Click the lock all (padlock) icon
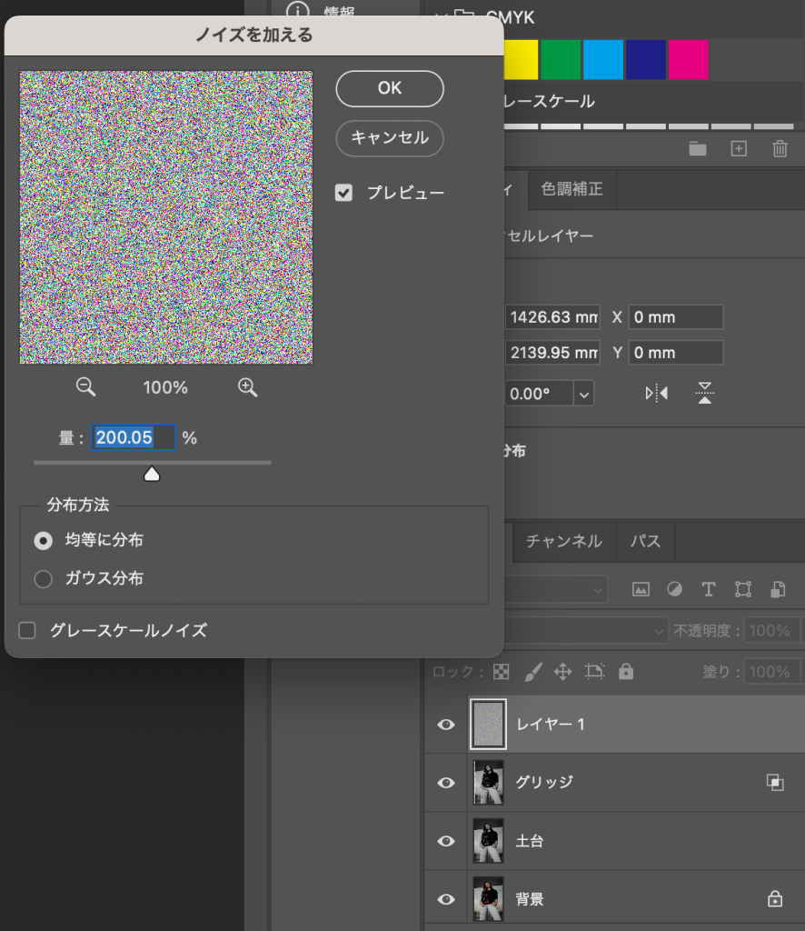 point(625,672)
